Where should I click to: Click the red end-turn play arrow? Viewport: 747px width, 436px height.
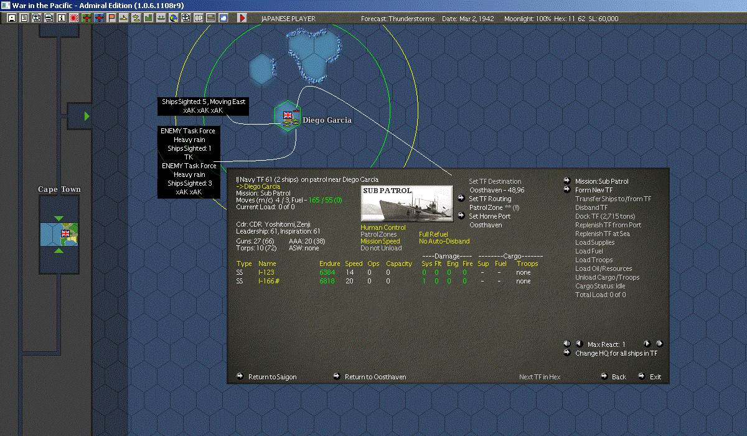coord(242,18)
